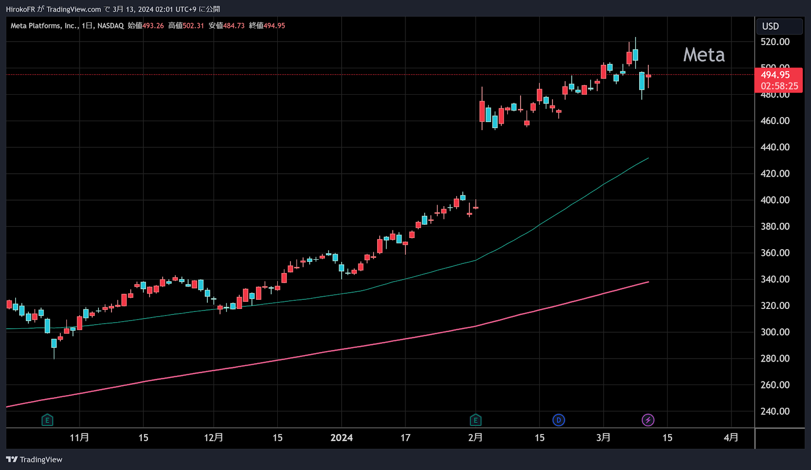
Task: Click the 始値493.26 open value
Action: coord(146,25)
